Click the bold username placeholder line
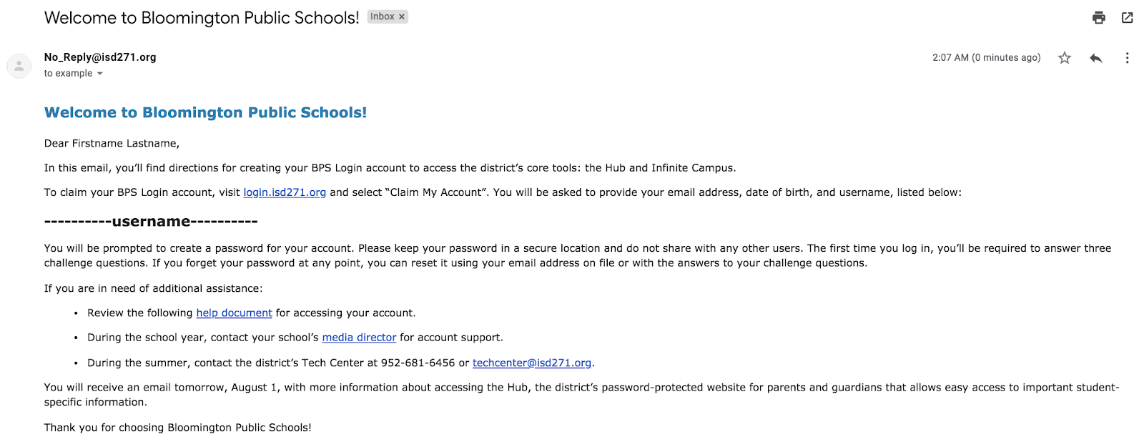The height and width of the screenshot is (442, 1144). (x=151, y=222)
